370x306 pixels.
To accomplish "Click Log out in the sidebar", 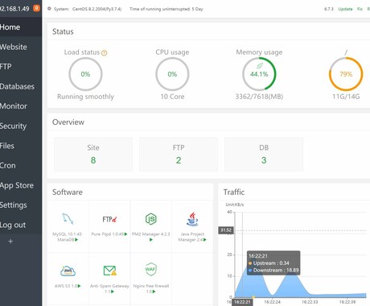I will 21,225.
